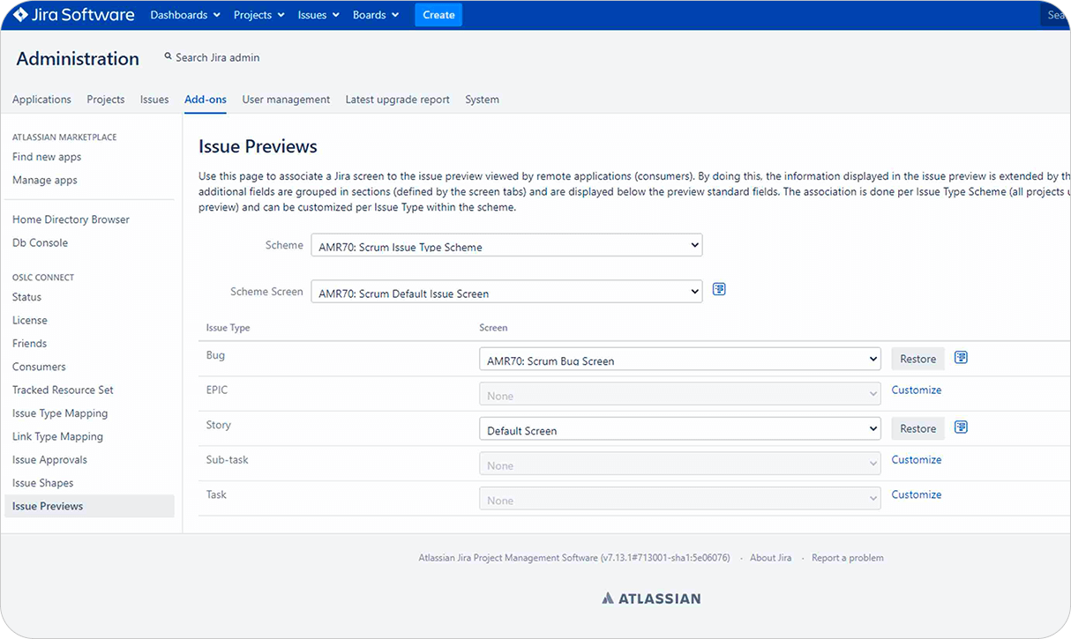Image resolution: width=1071 pixels, height=639 pixels.
Task: Go to Manage apps
Action: 45,180
